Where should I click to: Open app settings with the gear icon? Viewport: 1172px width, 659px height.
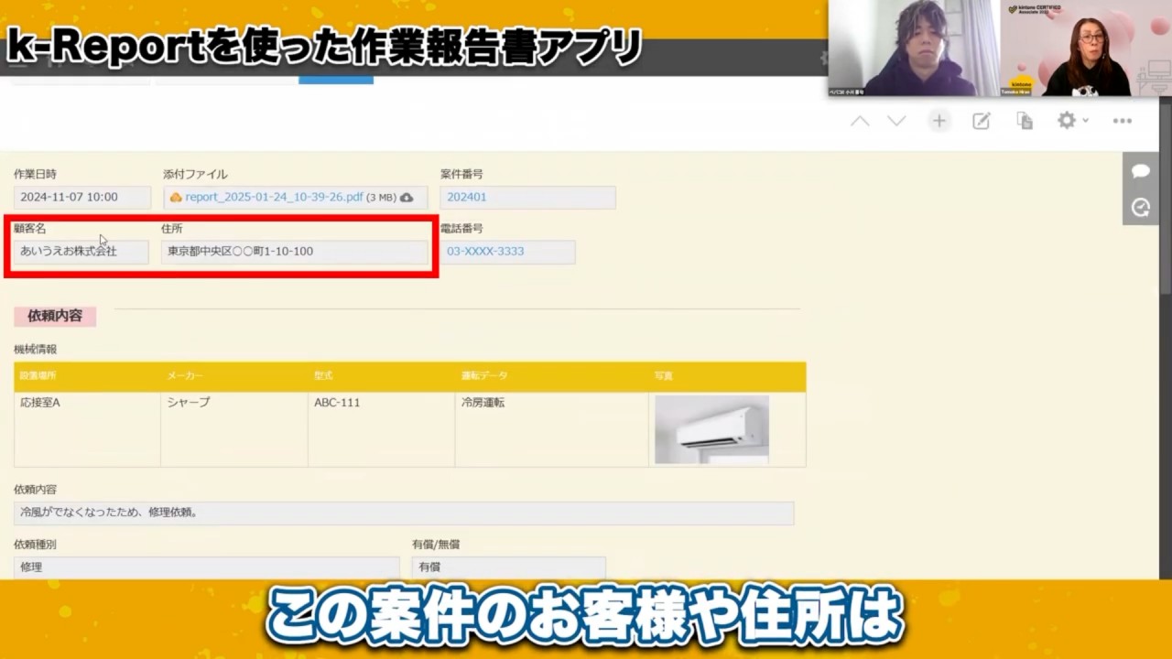[1066, 120]
